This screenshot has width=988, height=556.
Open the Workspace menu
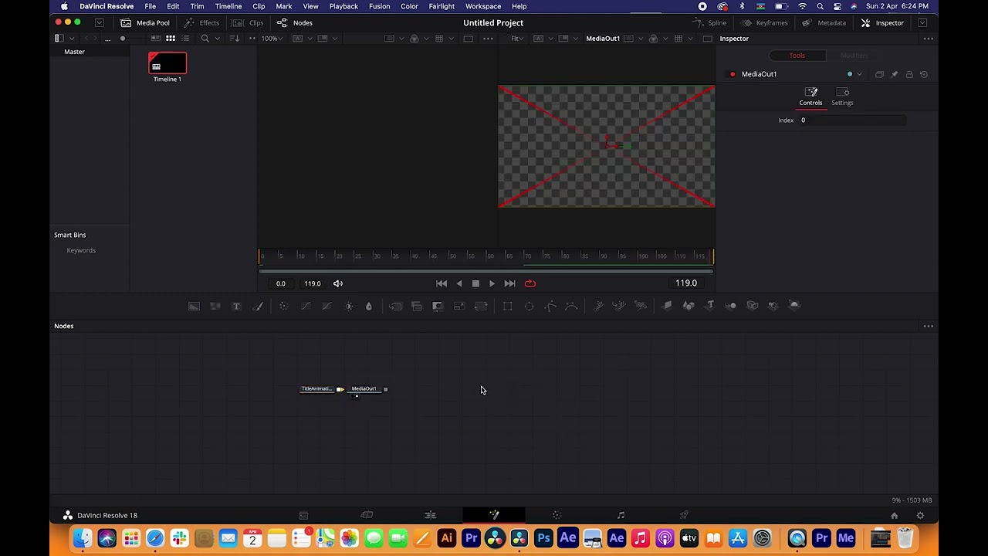coord(483,6)
